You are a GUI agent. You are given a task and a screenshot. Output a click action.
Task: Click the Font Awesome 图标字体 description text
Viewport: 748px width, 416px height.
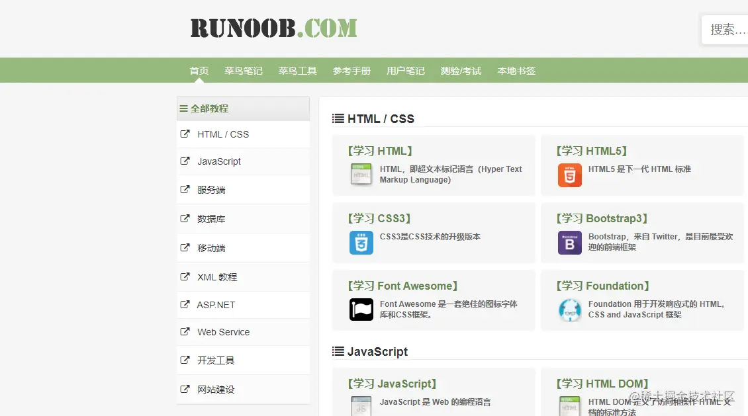pos(448,310)
